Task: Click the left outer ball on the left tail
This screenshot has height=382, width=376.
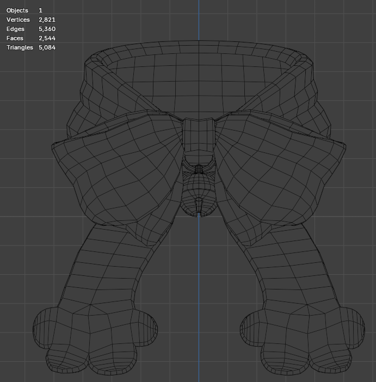Action: click(45, 328)
